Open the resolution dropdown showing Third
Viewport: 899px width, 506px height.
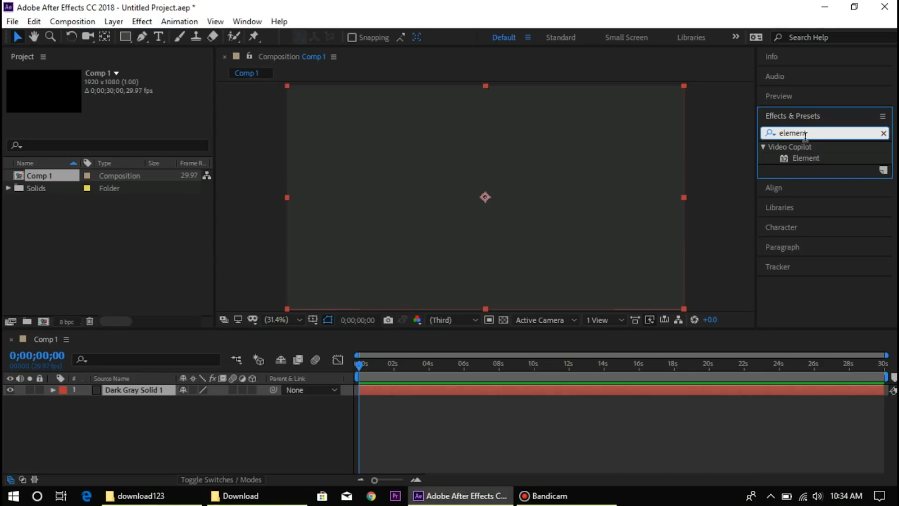[454, 320]
